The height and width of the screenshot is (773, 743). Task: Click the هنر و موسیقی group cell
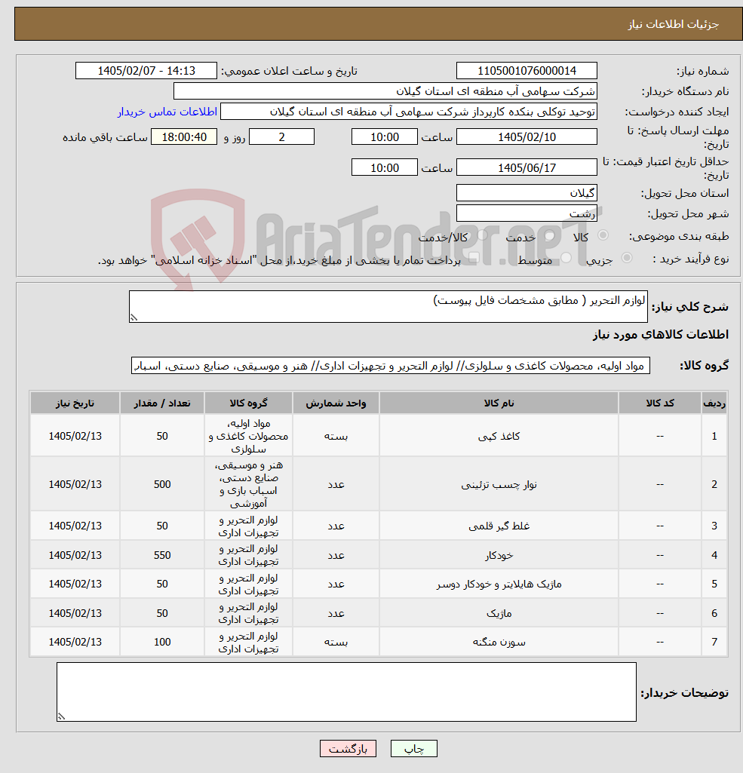(248, 485)
